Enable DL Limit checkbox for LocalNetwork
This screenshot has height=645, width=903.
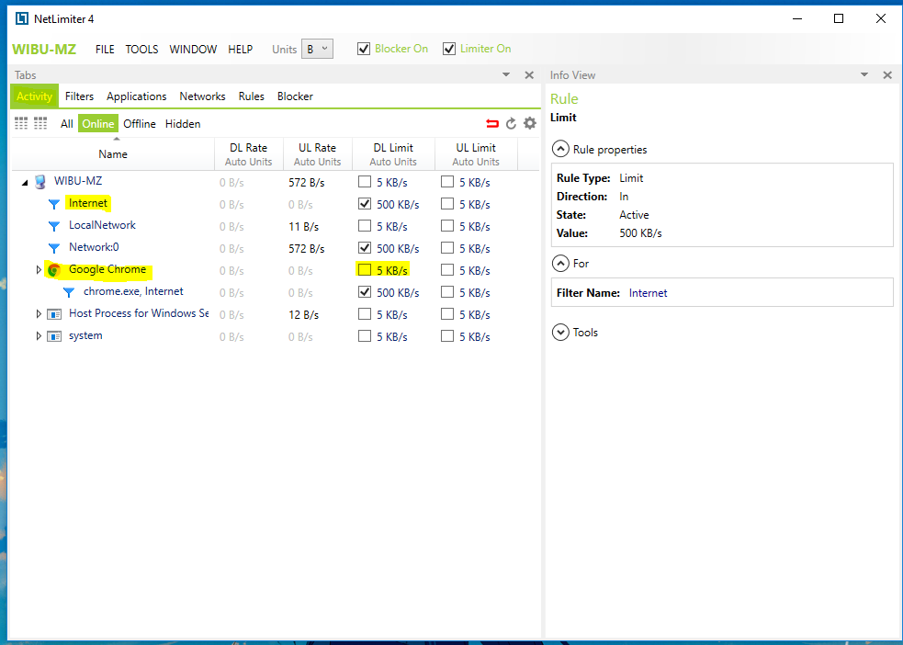click(365, 226)
